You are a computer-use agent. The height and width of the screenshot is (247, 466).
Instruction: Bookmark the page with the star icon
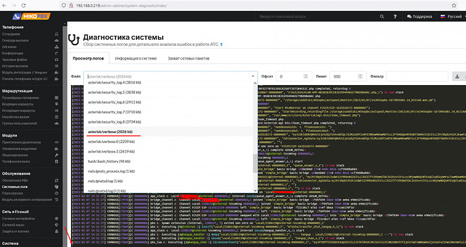[454, 5]
